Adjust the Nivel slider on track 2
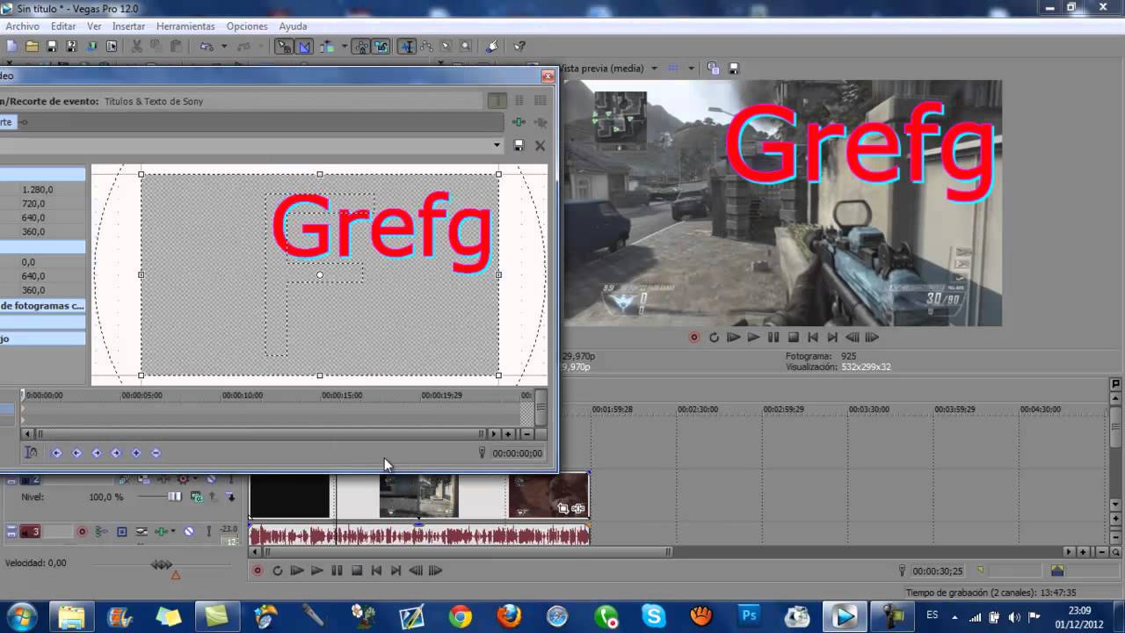This screenshot has height=633, width=1125. [174, 497]
